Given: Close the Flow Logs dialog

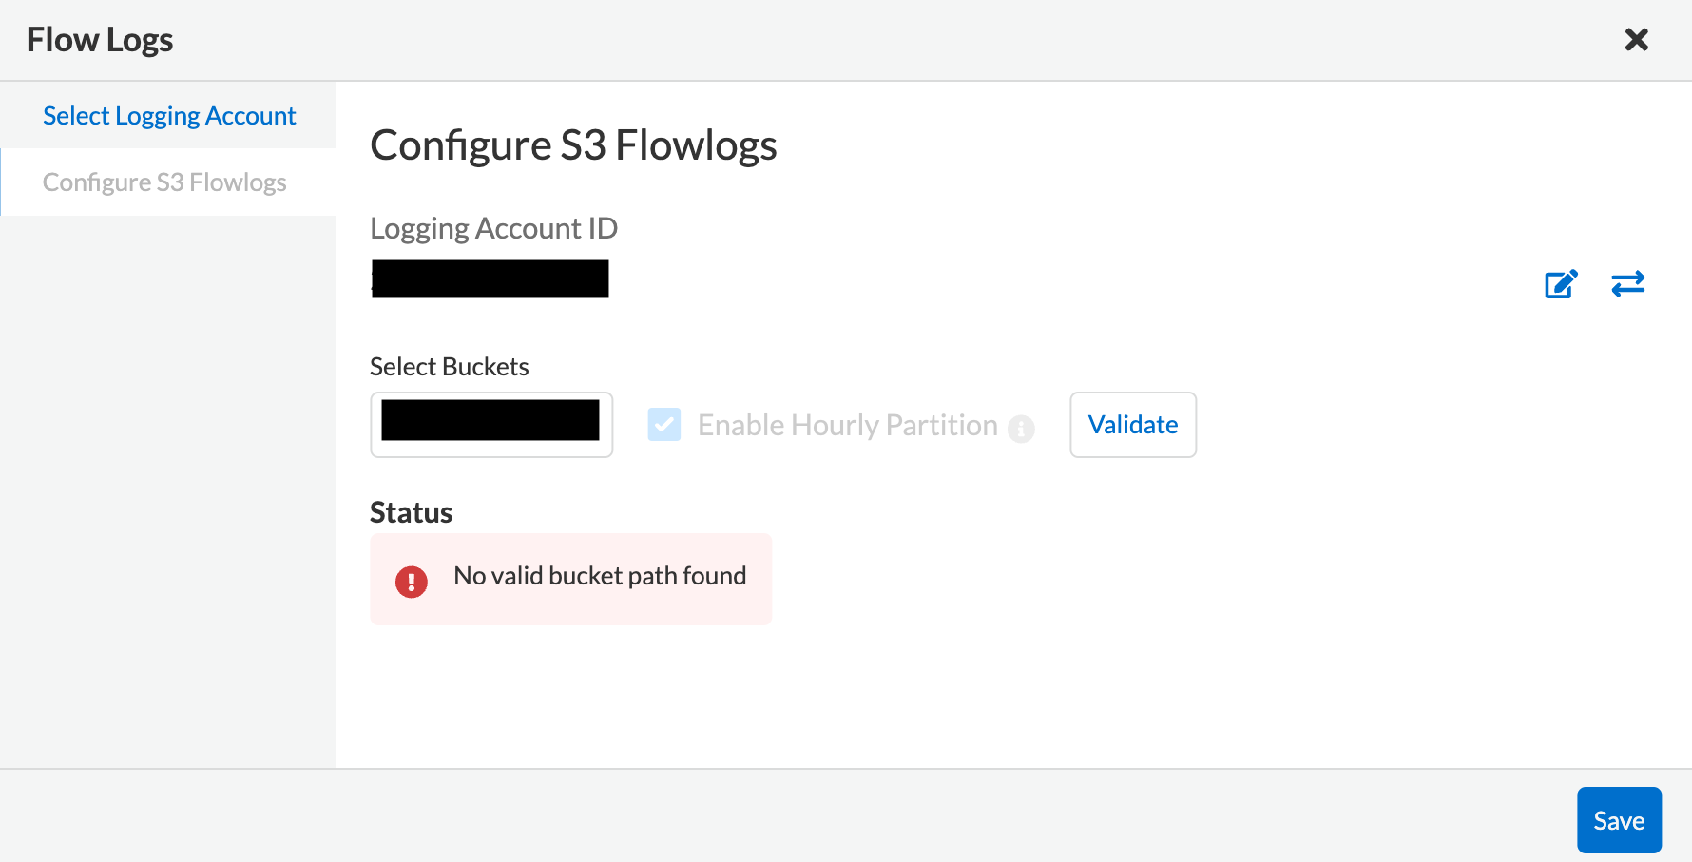Looking at the screenshot, I should (x=1636, y=39).
